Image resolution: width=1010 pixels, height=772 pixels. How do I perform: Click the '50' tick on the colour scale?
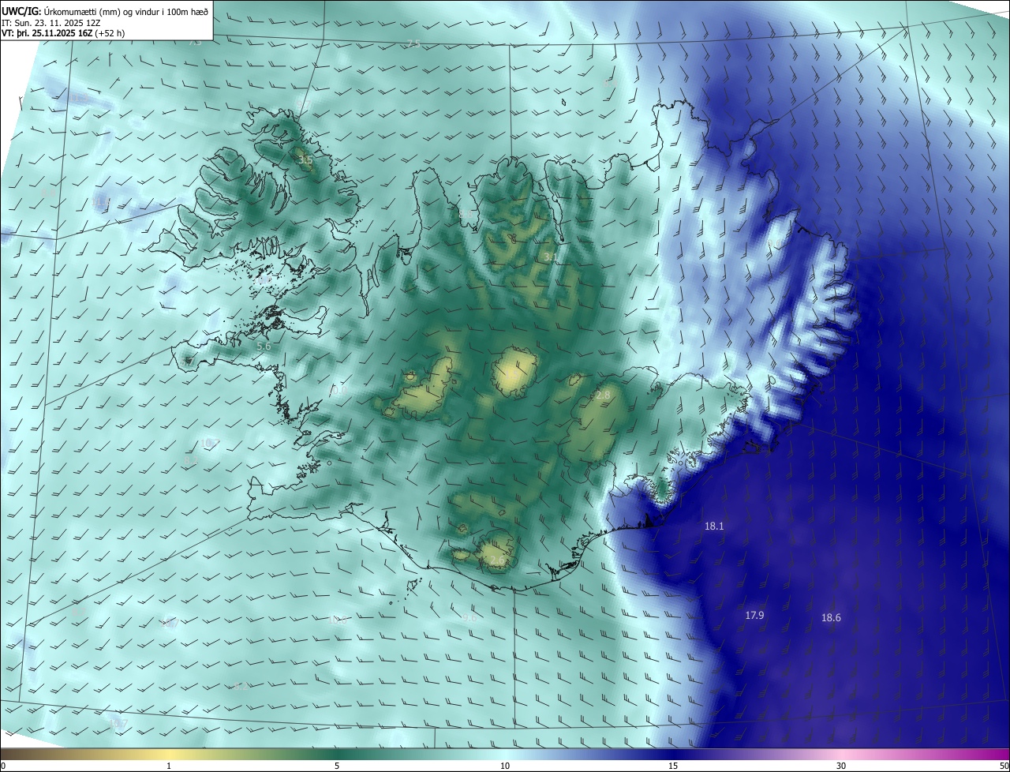pyautogui.click(x=1004, y=766)
